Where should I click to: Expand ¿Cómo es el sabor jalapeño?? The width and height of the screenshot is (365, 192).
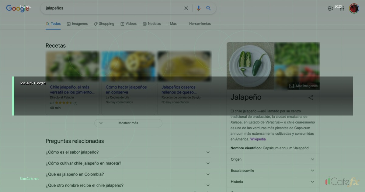128,152
